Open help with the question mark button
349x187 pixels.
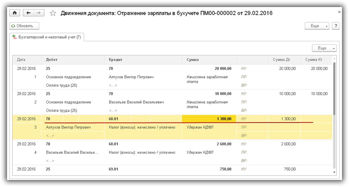(336, 26)
